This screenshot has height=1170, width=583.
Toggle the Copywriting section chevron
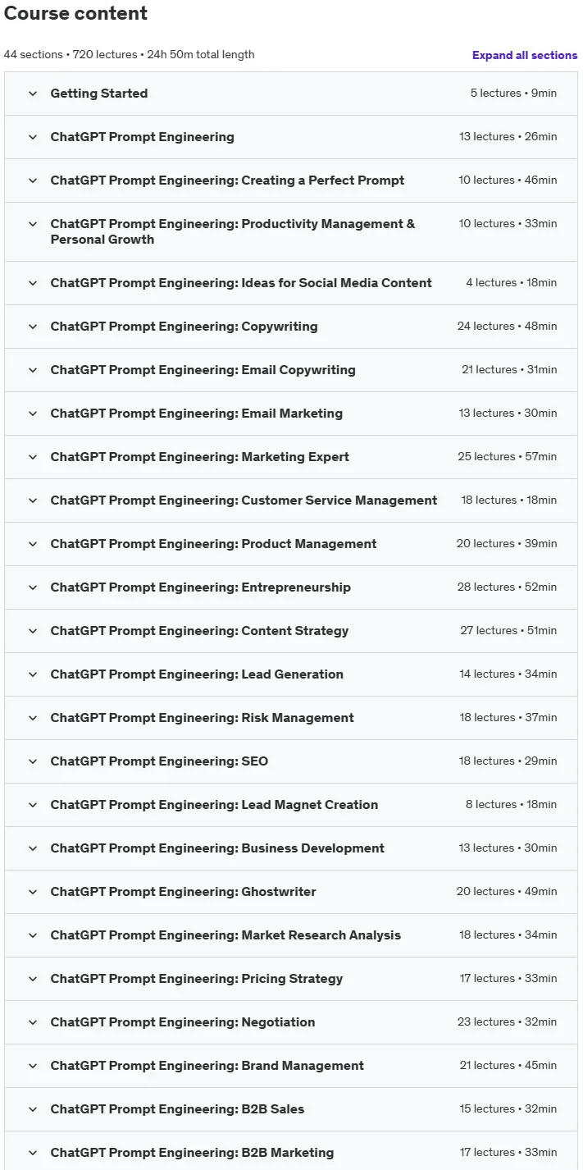(33, 327)
